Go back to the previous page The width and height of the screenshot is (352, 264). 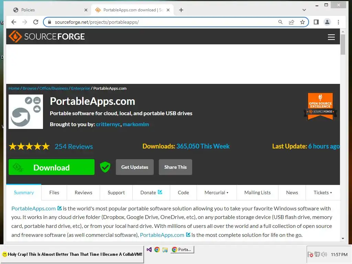14,22
